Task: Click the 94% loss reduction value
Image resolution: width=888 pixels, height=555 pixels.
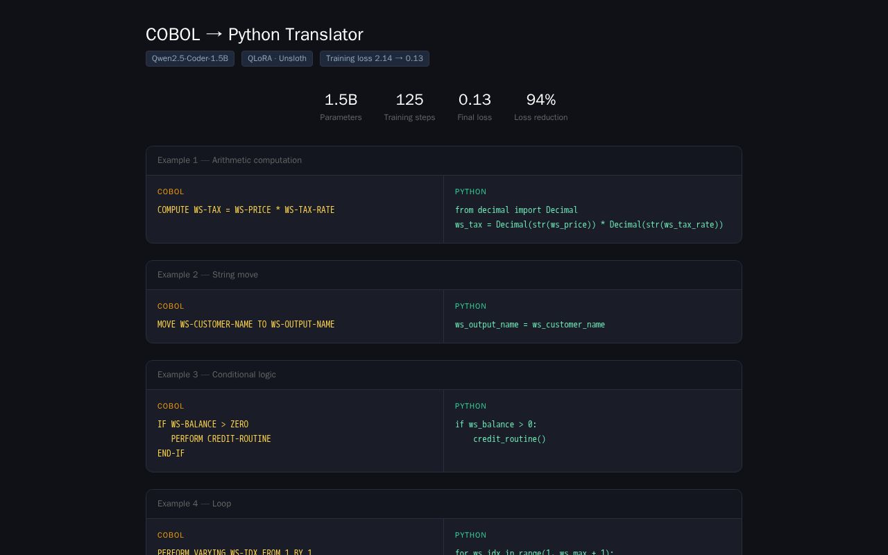Action: coord(541,100)
